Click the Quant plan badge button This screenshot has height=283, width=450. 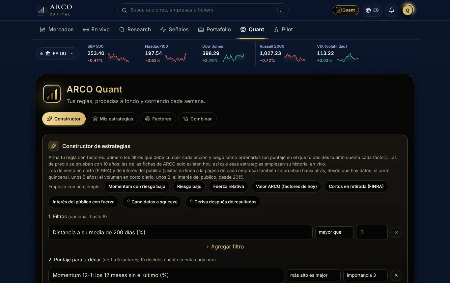(x=346, y=10)
